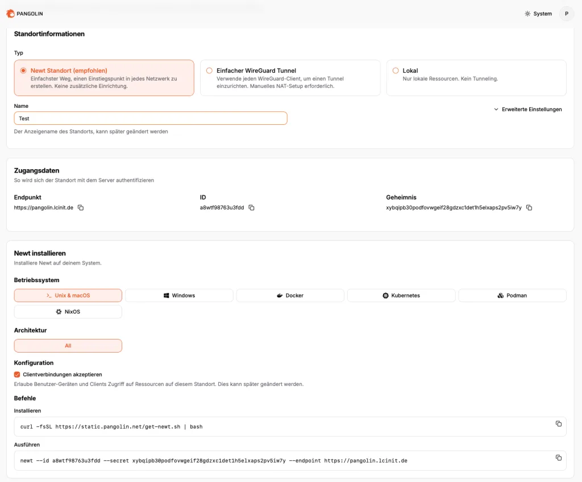Select the Windows operating system tab
Image resolution: width=582 pixels, height=482 pixels.
[179, 296]
